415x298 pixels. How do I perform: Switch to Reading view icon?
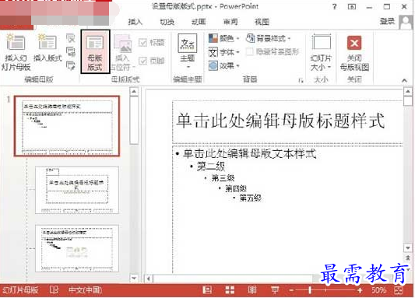[252, 290]
